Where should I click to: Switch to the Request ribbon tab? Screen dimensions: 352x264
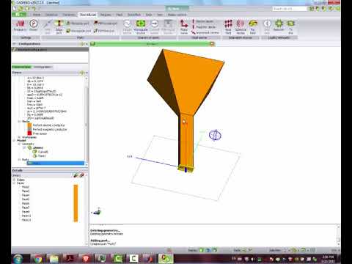click(106, 15)
